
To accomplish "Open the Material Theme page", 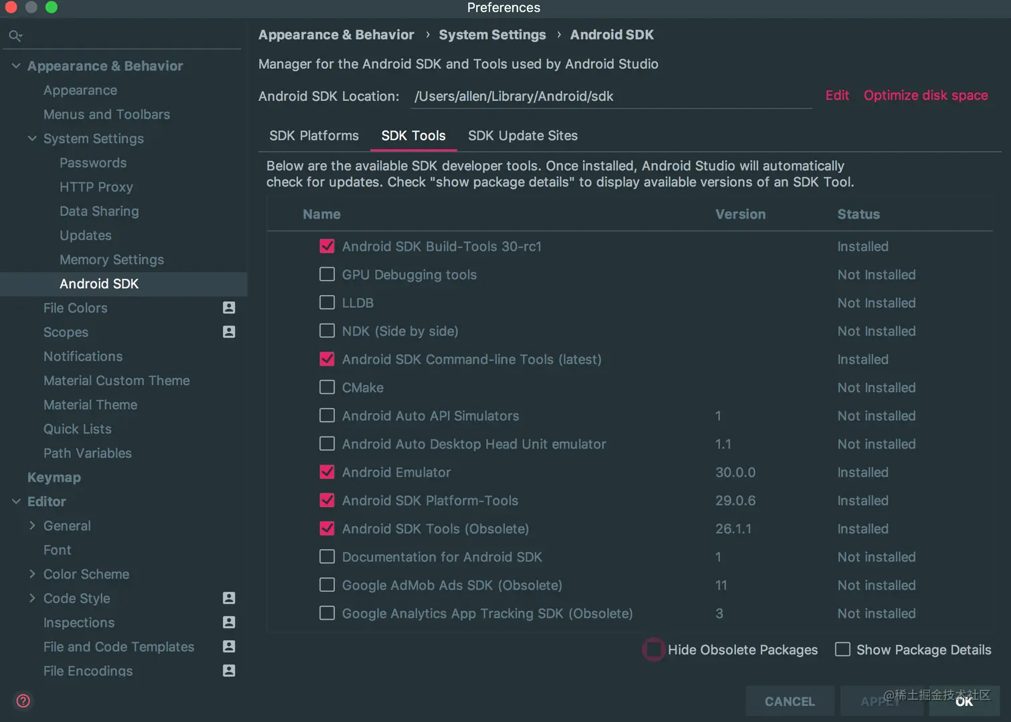I will point(90,404).
